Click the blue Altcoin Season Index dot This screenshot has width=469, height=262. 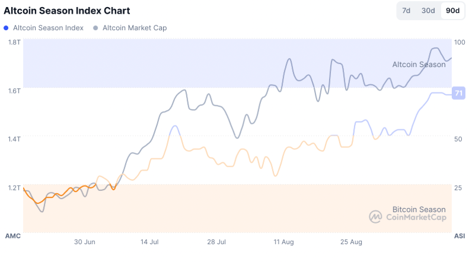(6, 28)
